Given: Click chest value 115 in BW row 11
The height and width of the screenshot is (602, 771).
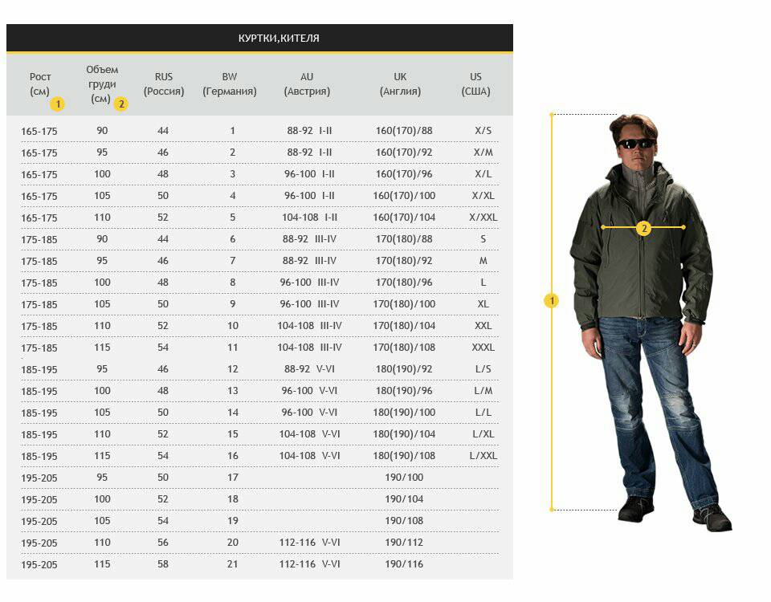Looking at the screenshot, I should pyautogui.click(x=102, y=348).
